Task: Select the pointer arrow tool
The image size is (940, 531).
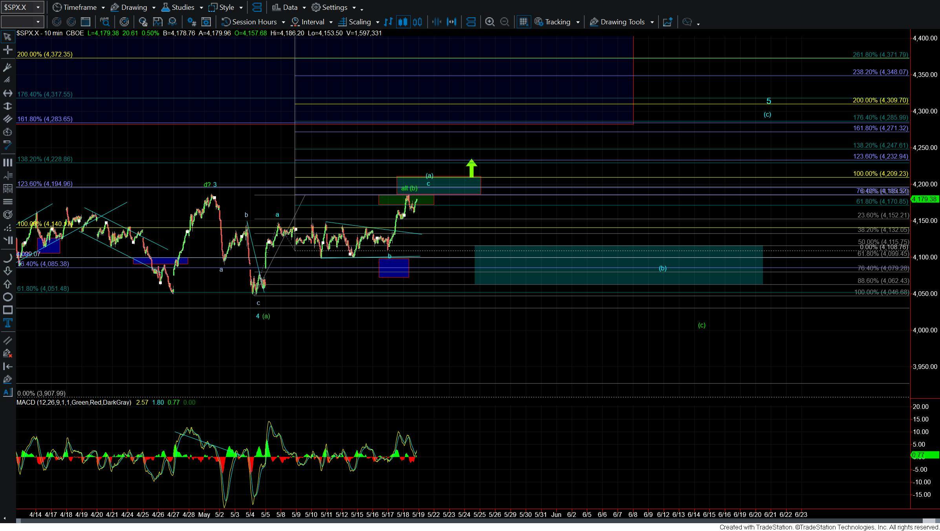Action: 7,37
